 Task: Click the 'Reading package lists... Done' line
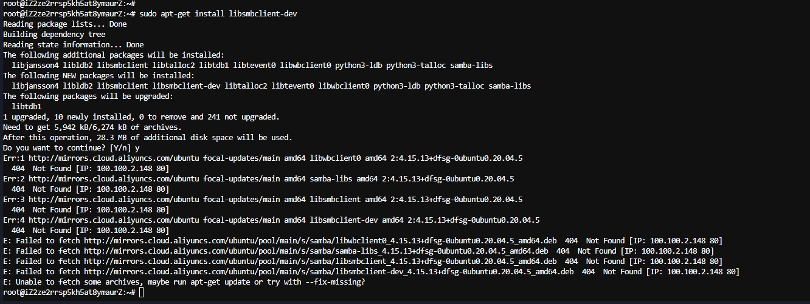65,24
